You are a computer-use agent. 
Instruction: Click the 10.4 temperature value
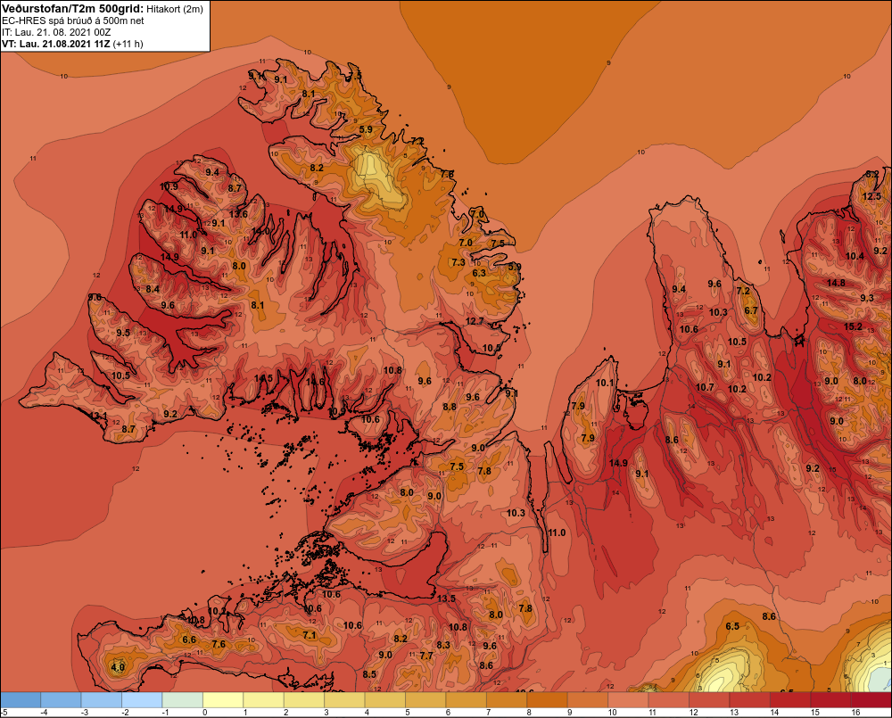855,256
